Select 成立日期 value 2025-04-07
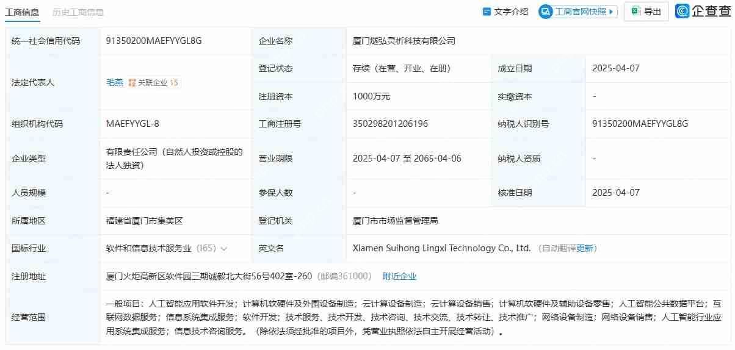This screenshot has height=350, width=735. [x=616, y=68]
